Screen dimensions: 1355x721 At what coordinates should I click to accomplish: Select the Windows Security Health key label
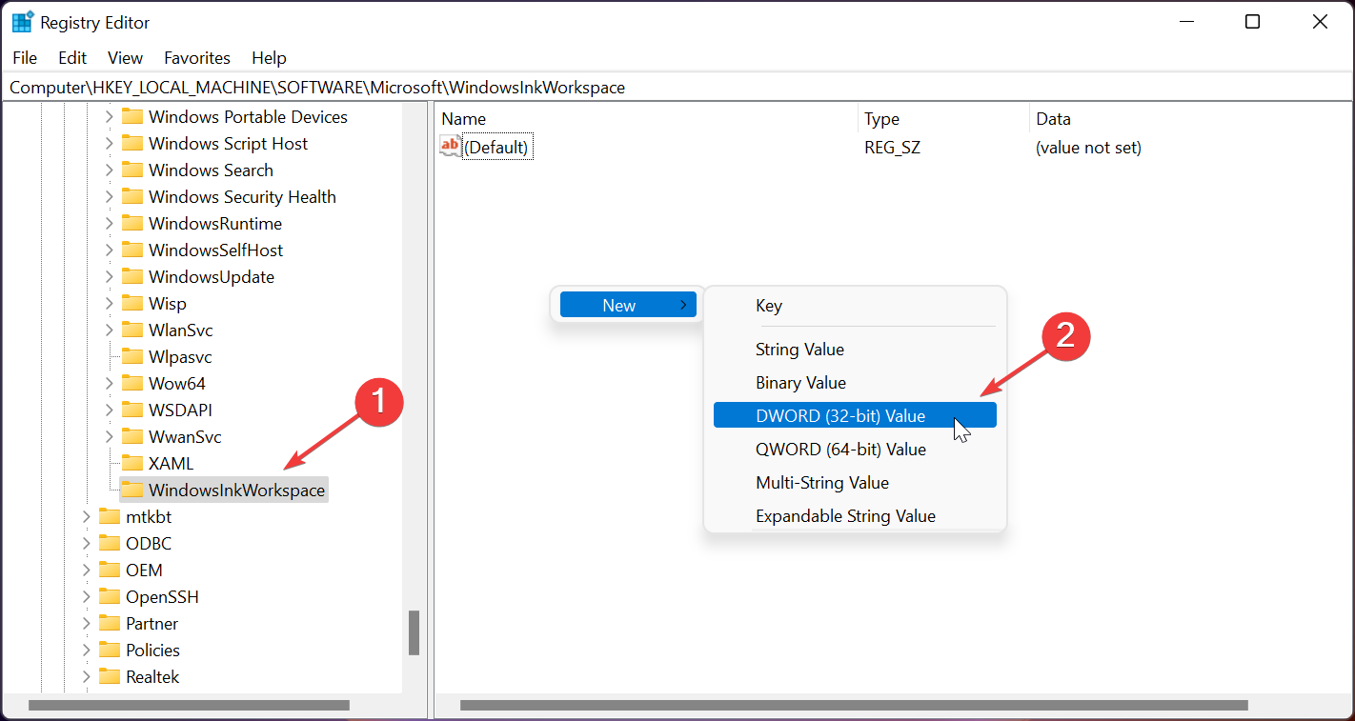point(242,197)
